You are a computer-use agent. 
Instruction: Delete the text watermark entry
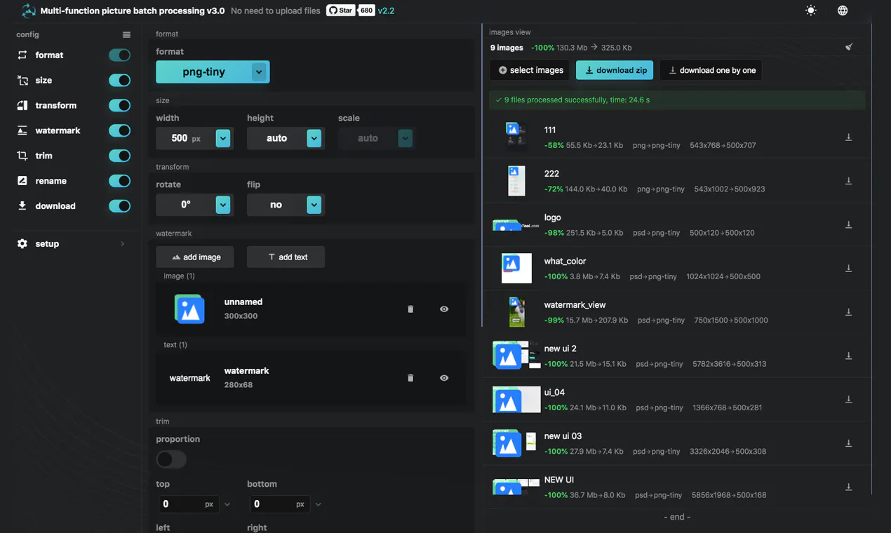410,378
